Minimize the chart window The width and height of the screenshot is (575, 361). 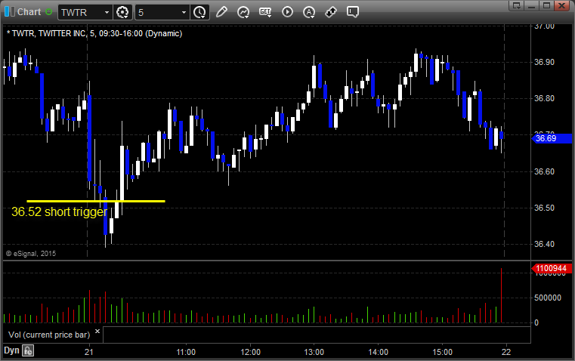click(x=531, y=5)
